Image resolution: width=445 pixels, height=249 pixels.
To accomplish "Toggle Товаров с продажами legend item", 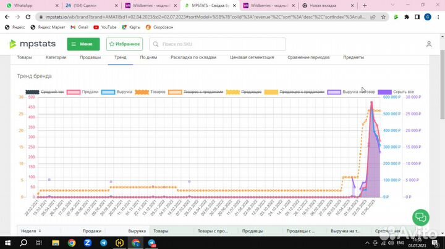I will [195, 92].
